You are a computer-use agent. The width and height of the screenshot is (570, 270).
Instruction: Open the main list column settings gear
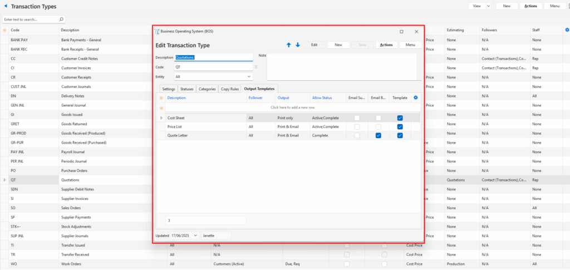(567, 30)
